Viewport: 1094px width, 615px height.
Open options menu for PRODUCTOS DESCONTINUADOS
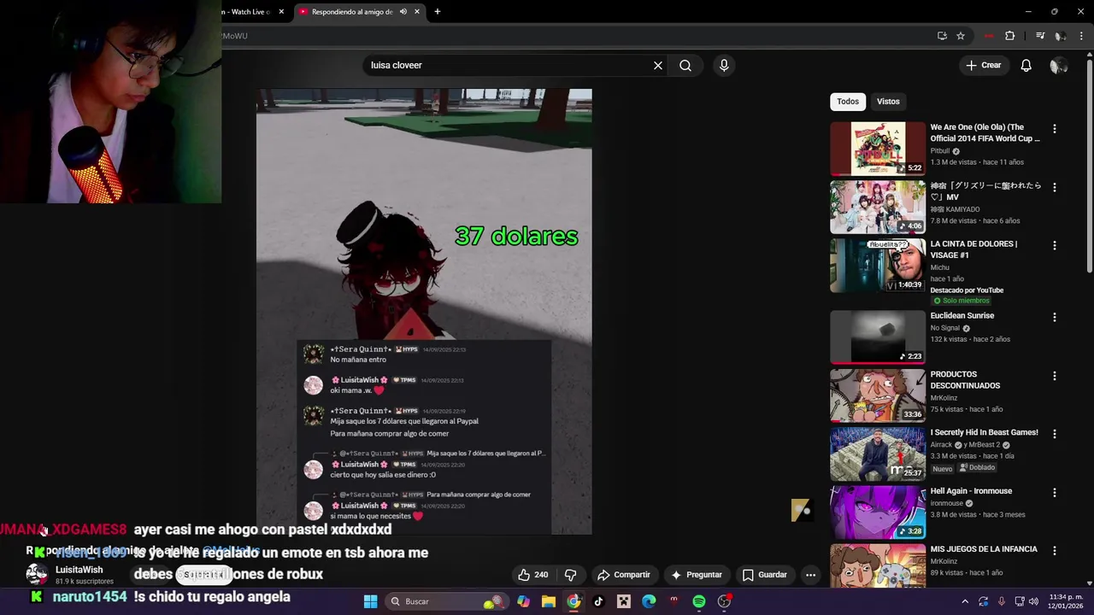[1054, 377]
